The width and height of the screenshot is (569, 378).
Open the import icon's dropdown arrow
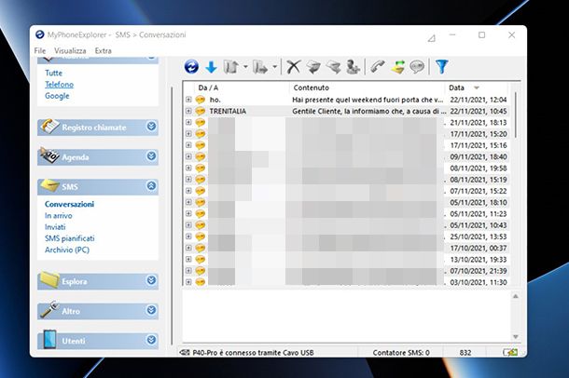tap(245, 67)
